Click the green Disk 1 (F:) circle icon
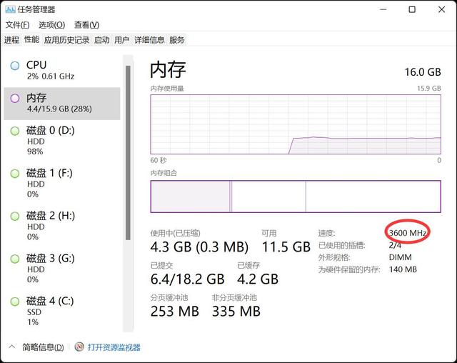Screen dimensions: 457x363 (15, 174)
